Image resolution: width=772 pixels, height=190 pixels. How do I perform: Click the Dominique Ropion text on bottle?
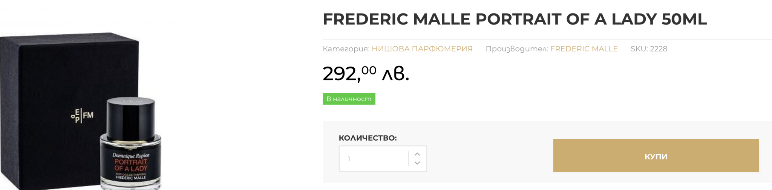point(131,155)
